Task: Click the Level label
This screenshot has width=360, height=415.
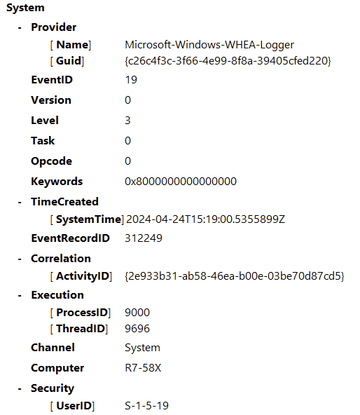Action: click(45, 121)
